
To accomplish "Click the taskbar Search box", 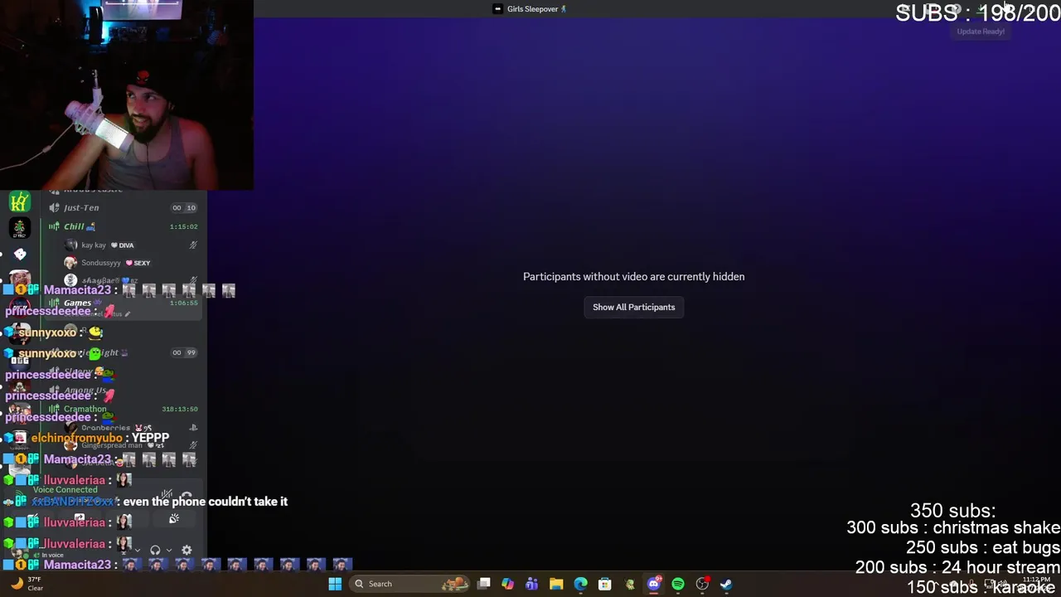I will [x=409, y=584].
